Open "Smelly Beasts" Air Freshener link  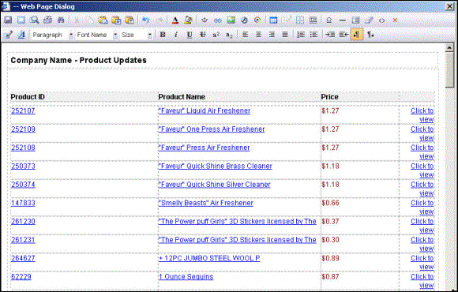click(206, 203)
